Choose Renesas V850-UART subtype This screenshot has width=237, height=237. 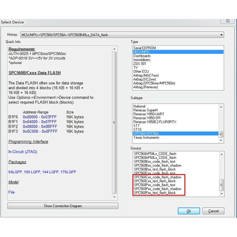150,114
